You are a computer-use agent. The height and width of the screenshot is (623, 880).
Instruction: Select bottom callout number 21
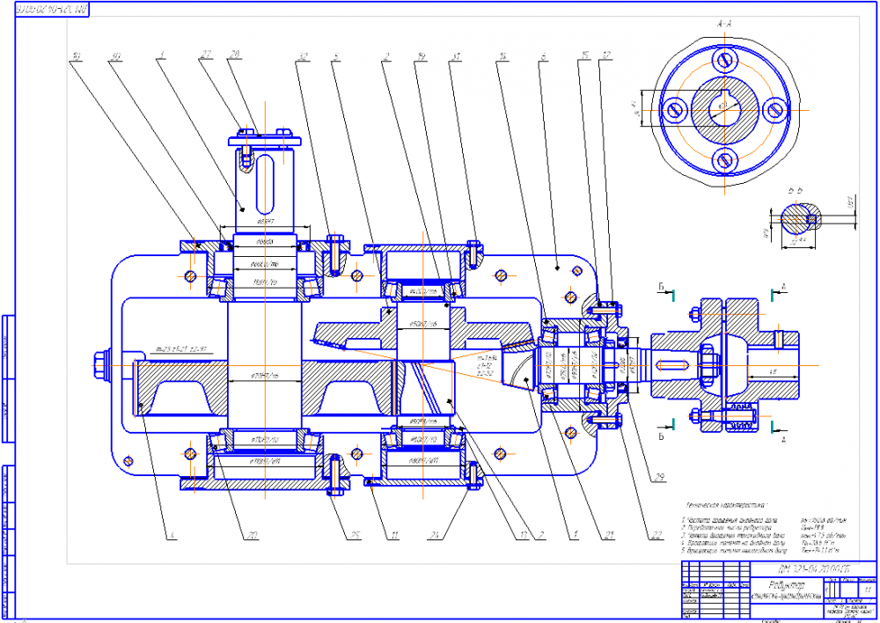coord(610,535)
